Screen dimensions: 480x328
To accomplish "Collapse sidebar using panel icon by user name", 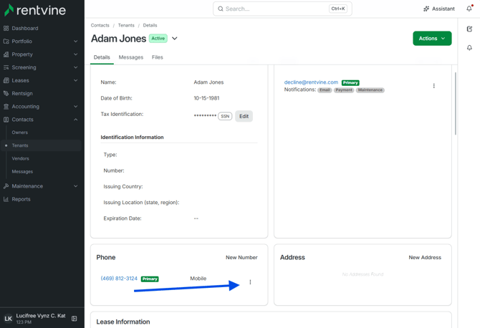I will click(74, 319).
